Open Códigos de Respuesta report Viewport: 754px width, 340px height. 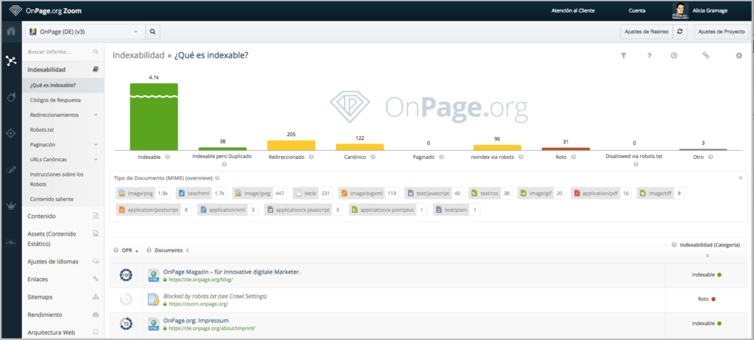(55, 100)
